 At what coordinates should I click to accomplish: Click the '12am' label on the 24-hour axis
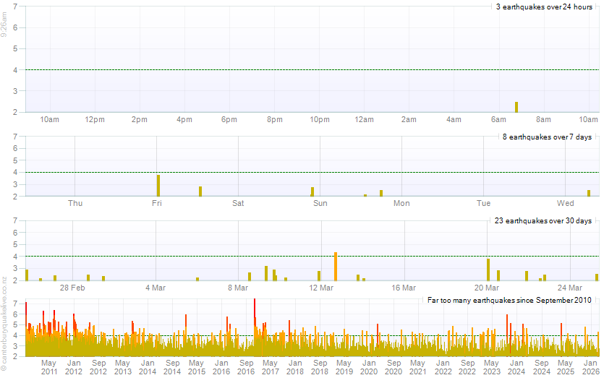point(365,119)
